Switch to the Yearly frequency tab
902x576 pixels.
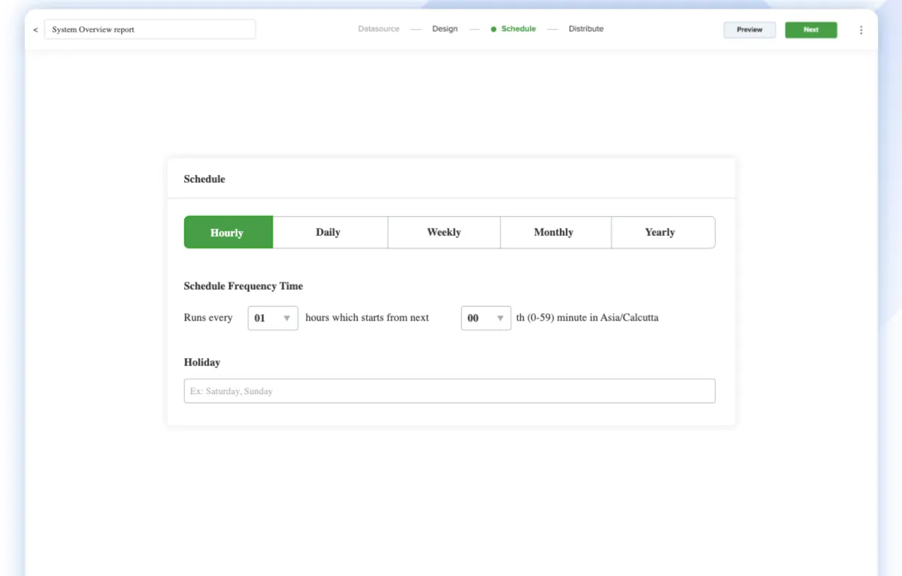(660, 233)
